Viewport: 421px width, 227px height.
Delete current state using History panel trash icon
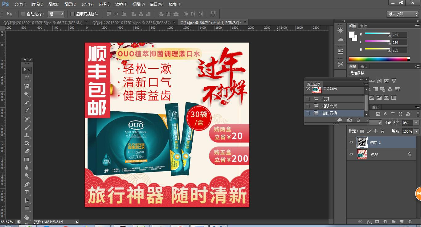(358, 120)
